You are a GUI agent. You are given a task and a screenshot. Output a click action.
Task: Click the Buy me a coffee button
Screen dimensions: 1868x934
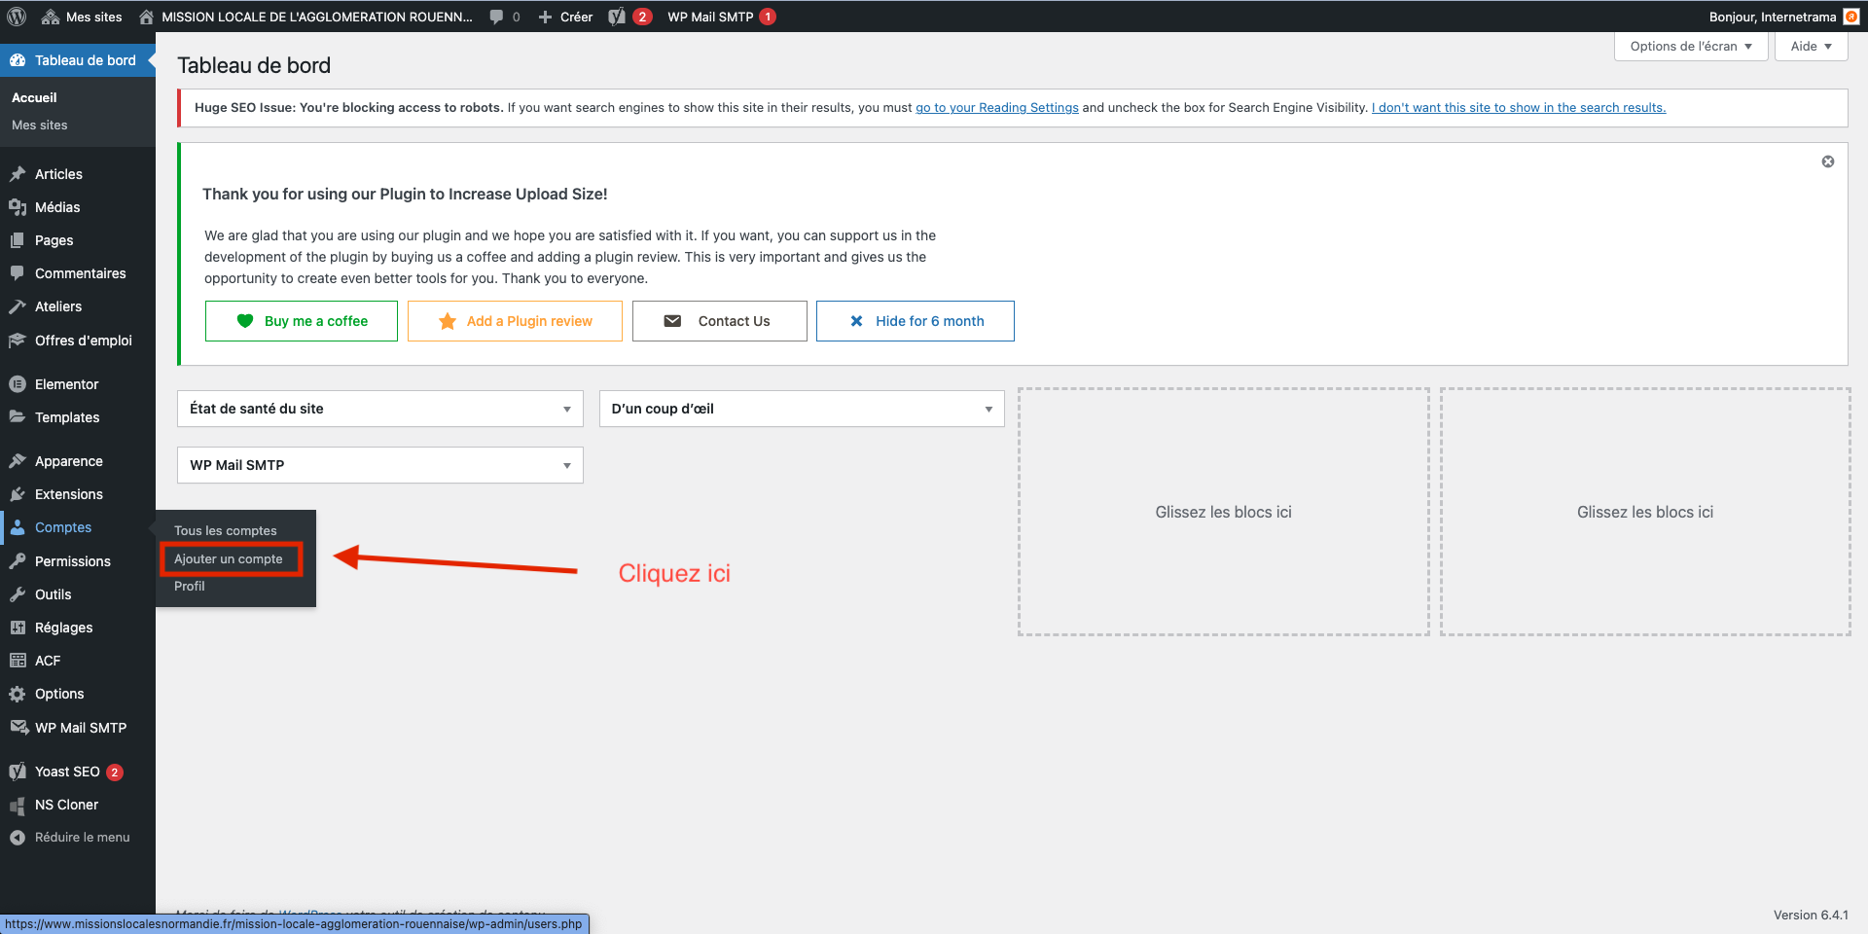click(x=302, y=321)
